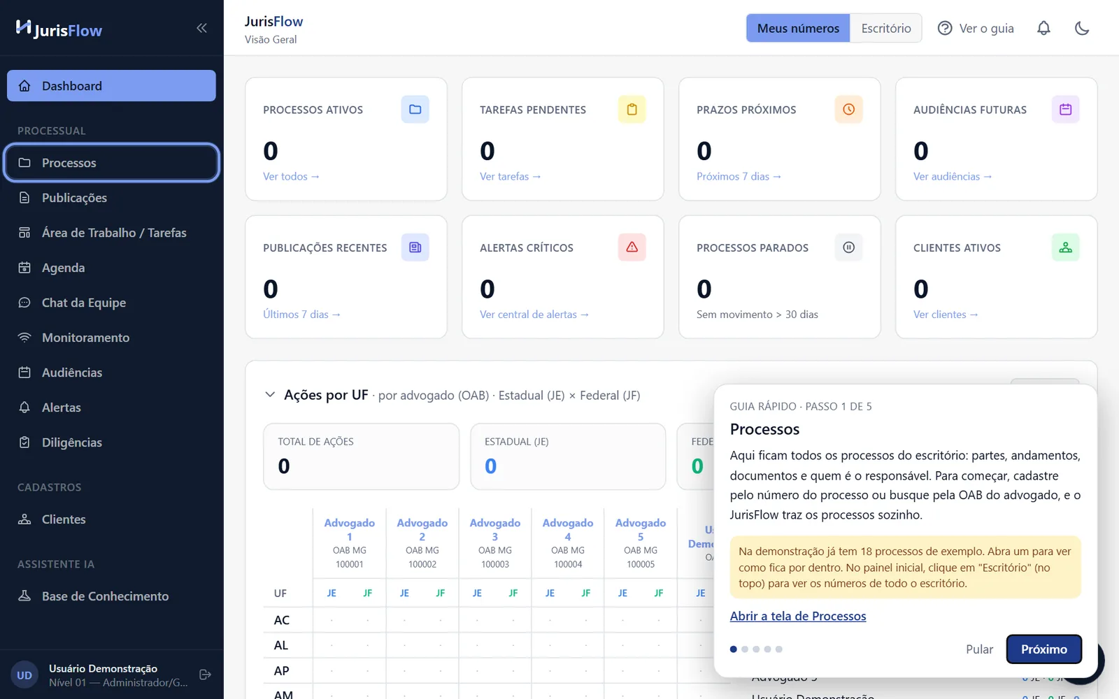Click the person icon on Clientes Ativos card
Screen dimensions: 1119x699
coord(1065,247)
